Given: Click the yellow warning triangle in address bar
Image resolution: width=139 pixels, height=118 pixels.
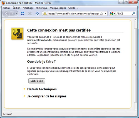Looking at the screenshot, I should 45,14.
